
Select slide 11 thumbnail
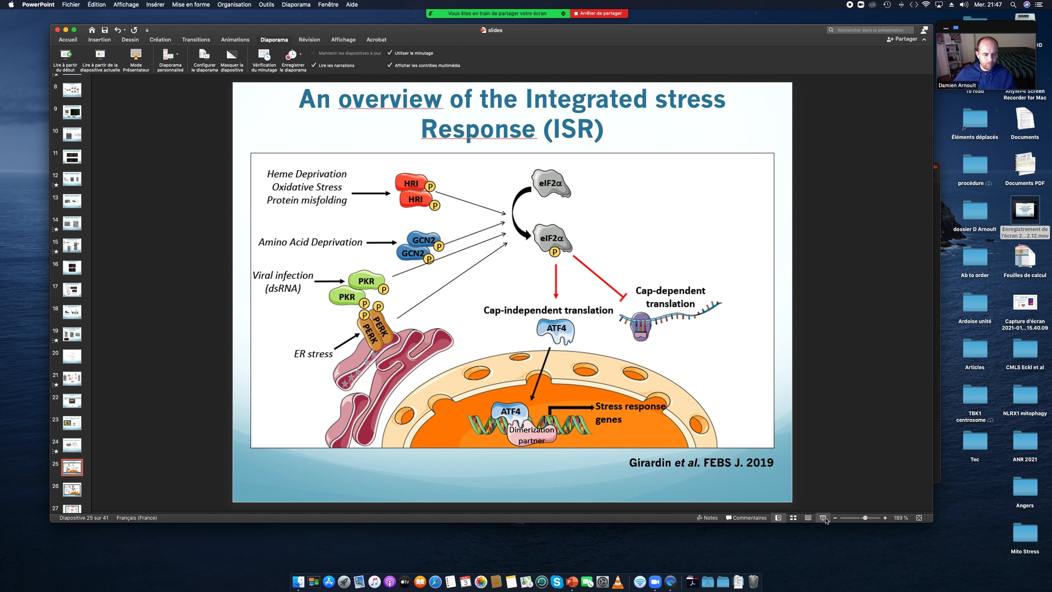(x=72, y=157)
